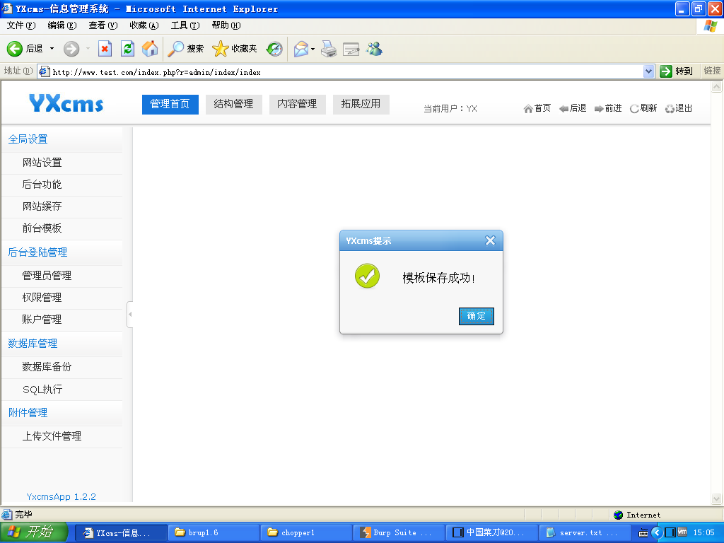Viewport: 724px width, 543px height.
Task: Click the green 转到 Go arrow button
Action: pos(666,71)
